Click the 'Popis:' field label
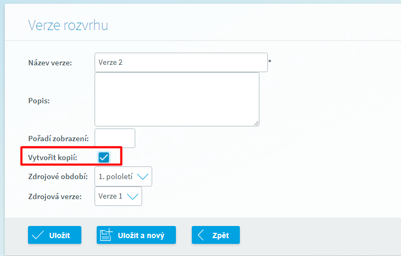Screen dimensions: 401x256 click(39, 100)
